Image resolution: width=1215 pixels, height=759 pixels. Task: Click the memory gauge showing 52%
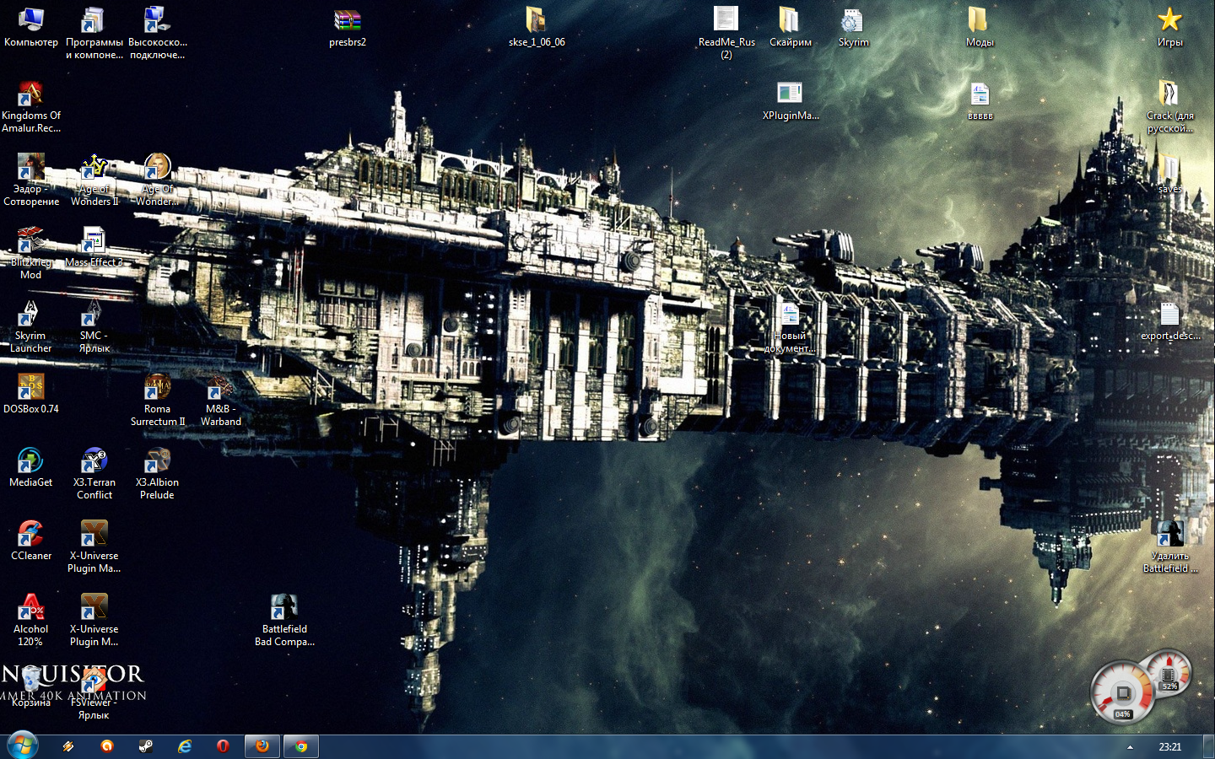point(1169,674)
